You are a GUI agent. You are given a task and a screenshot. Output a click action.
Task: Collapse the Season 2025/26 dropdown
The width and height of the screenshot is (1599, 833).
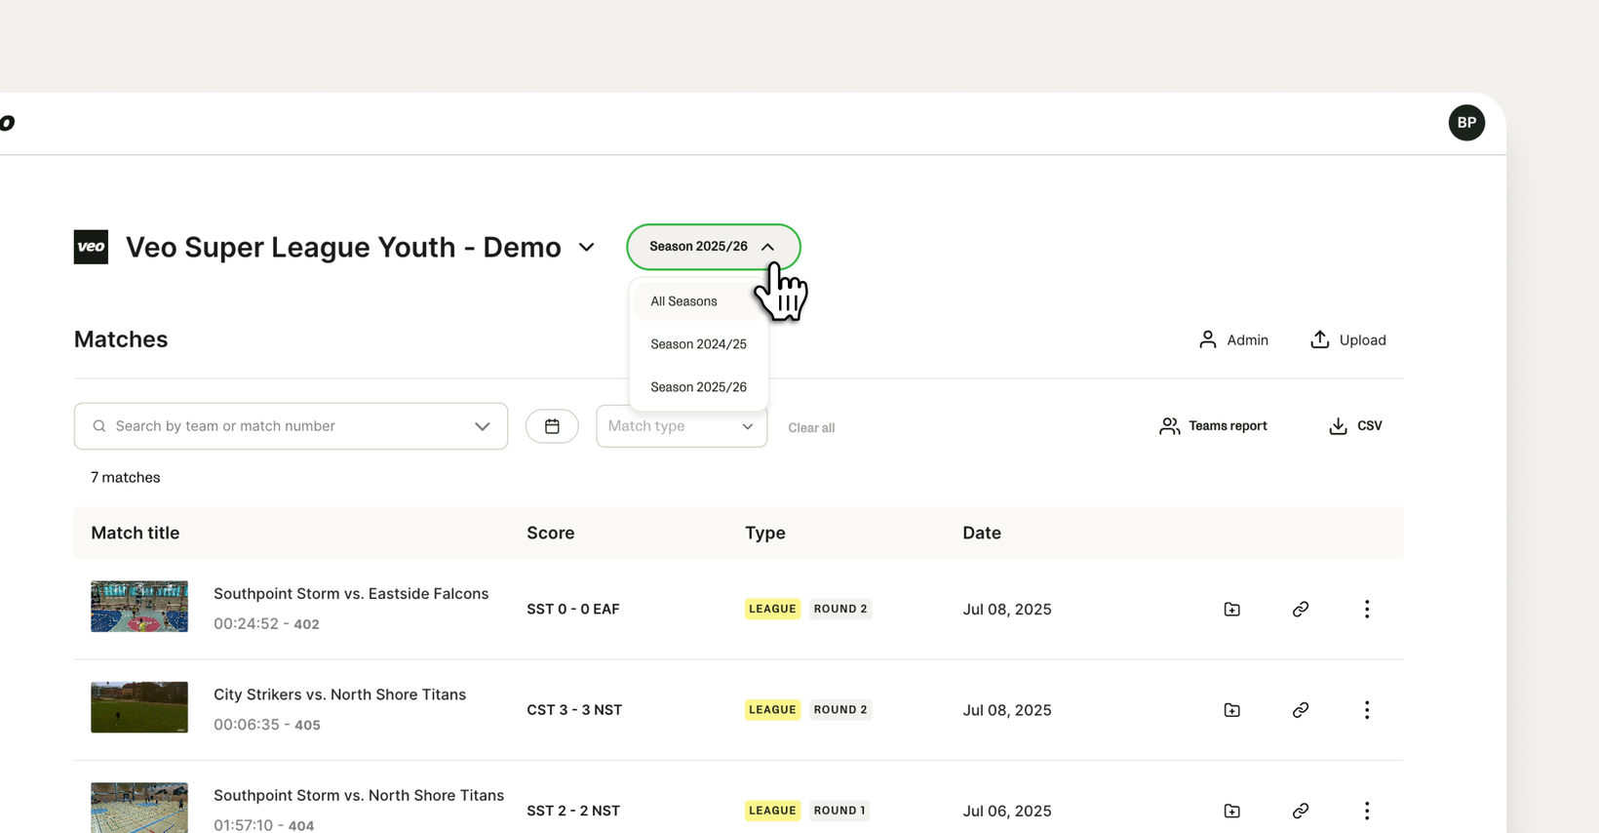pyautogui.click(x=714, y=247)
